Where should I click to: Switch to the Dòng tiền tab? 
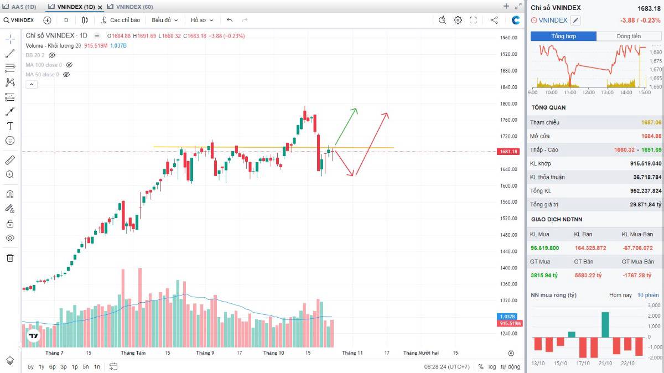[x=629, y=36]
